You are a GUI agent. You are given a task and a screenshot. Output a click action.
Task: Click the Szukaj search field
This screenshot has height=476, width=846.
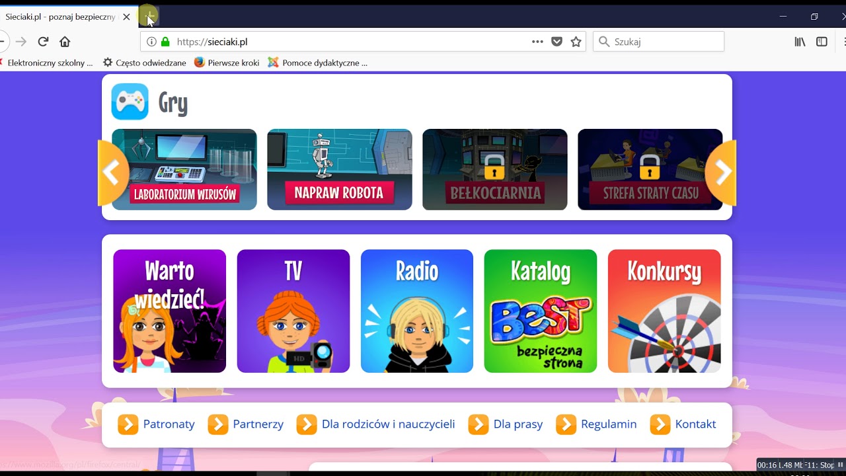(x=658, y=42)
